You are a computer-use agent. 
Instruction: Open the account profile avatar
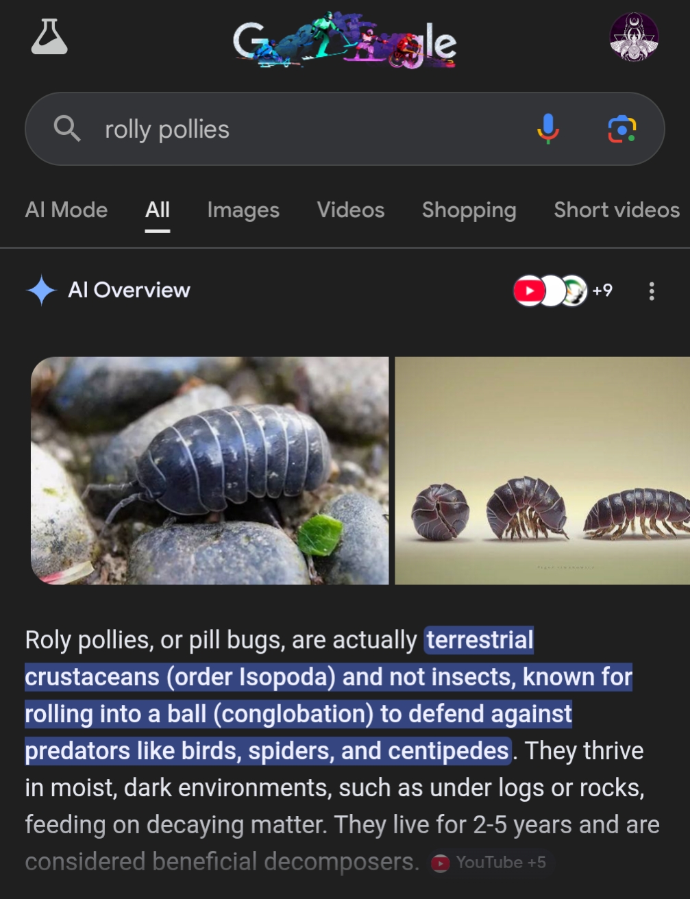634,37
